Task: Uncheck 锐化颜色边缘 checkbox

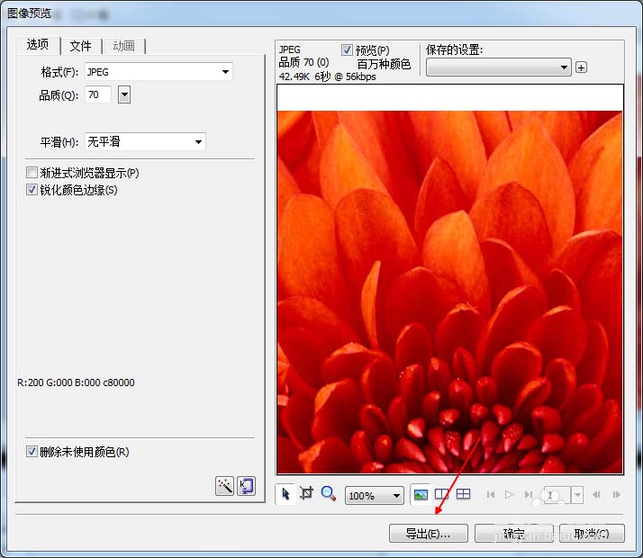Action: pos(32,190)
